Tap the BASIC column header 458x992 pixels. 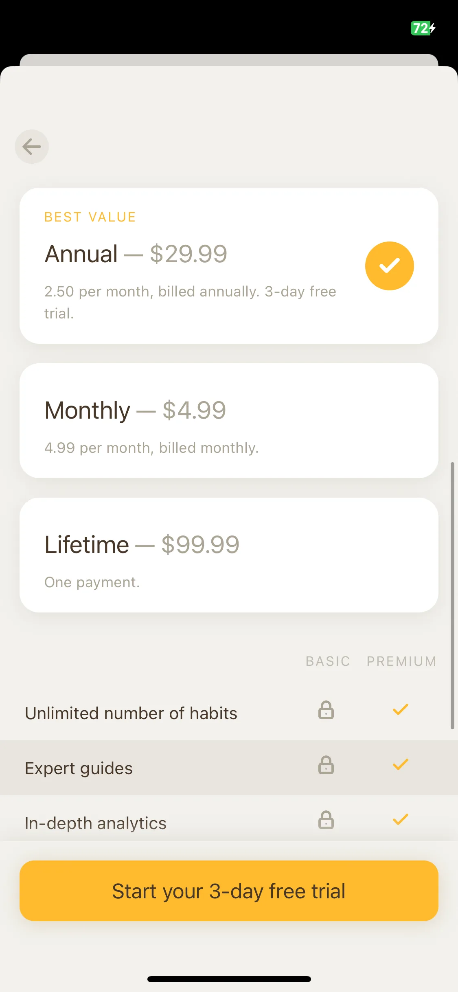(x=328, y=661)
